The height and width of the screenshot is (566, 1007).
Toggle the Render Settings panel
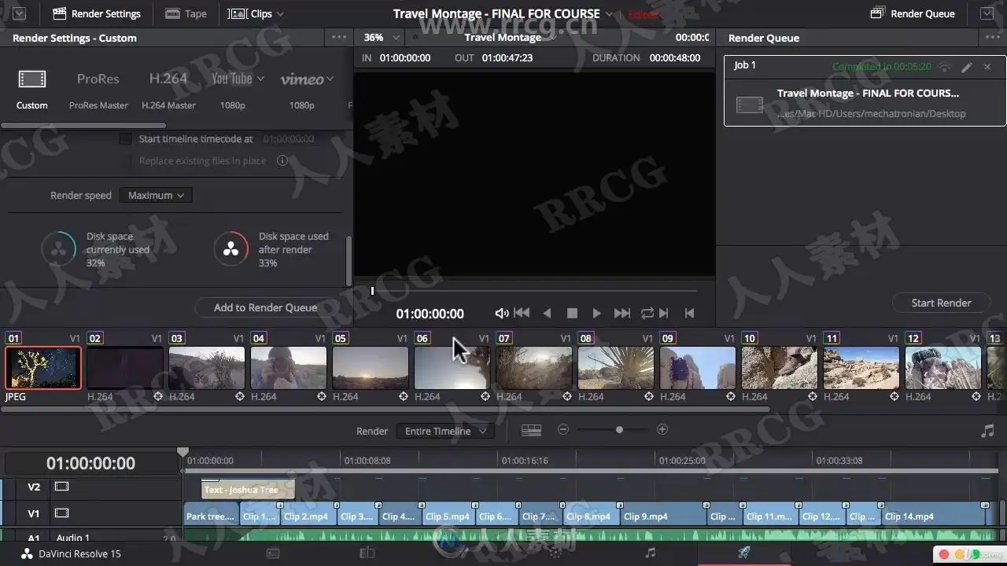coord(97,13)
